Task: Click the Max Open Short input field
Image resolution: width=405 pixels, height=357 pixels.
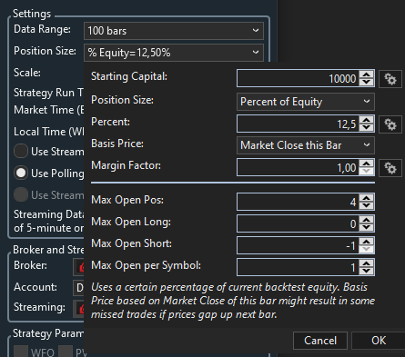Action: 299,245
